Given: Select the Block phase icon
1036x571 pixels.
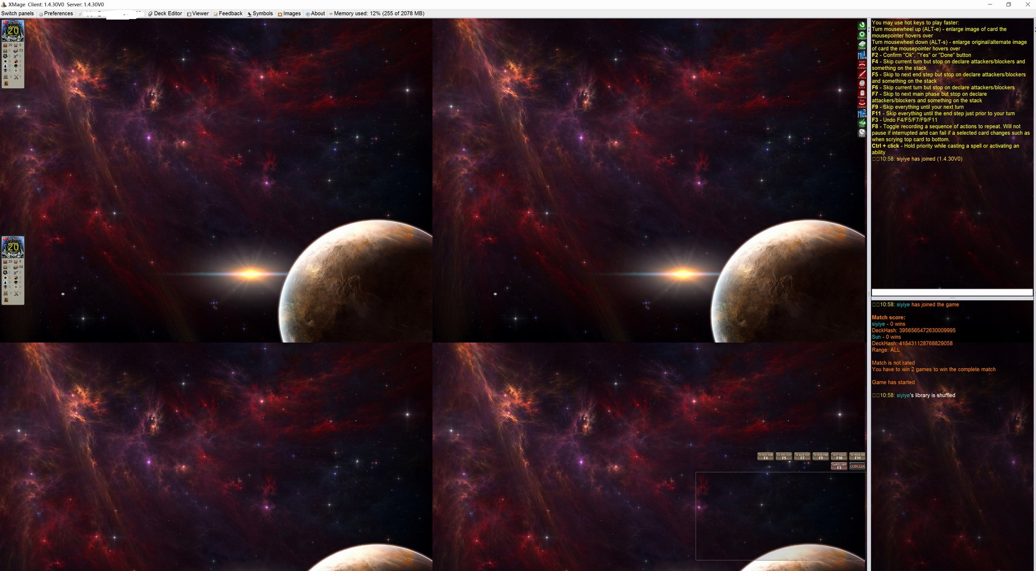Looking at the screenshot, I should coord(862,84).
